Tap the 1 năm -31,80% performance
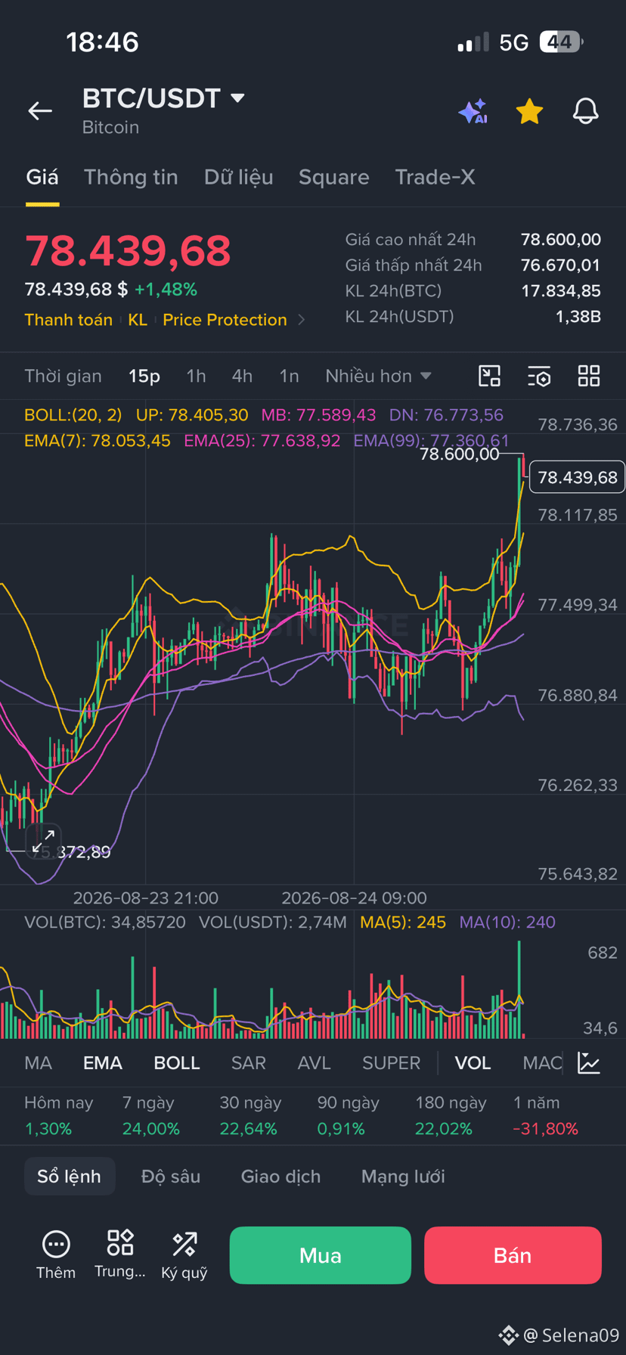This screenshot has width=626, height=1355. coord(546,1115)
